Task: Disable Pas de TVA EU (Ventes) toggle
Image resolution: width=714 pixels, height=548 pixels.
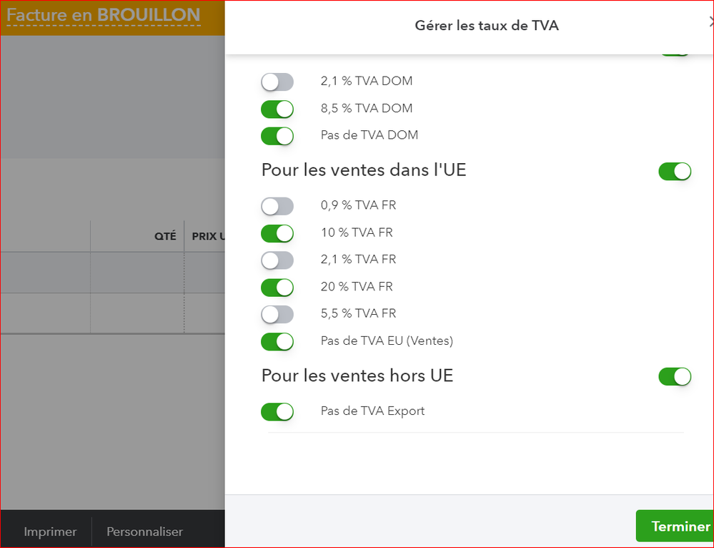Action: 277,341
